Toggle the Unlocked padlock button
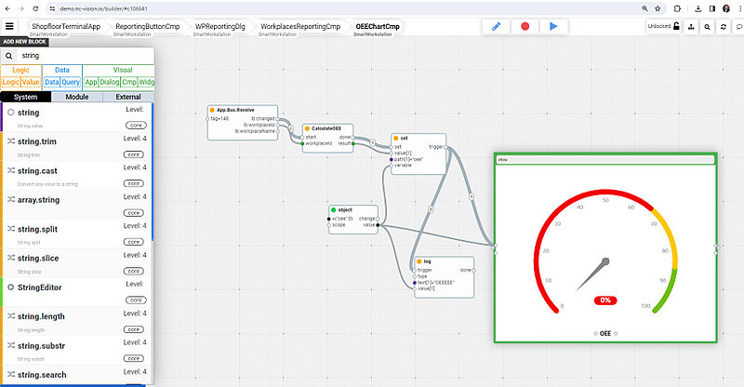The height and width of the screenshot is (387, 744). 664,27
